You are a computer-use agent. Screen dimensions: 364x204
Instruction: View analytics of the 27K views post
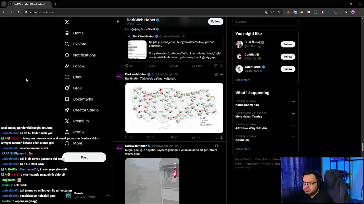(196, 137)
